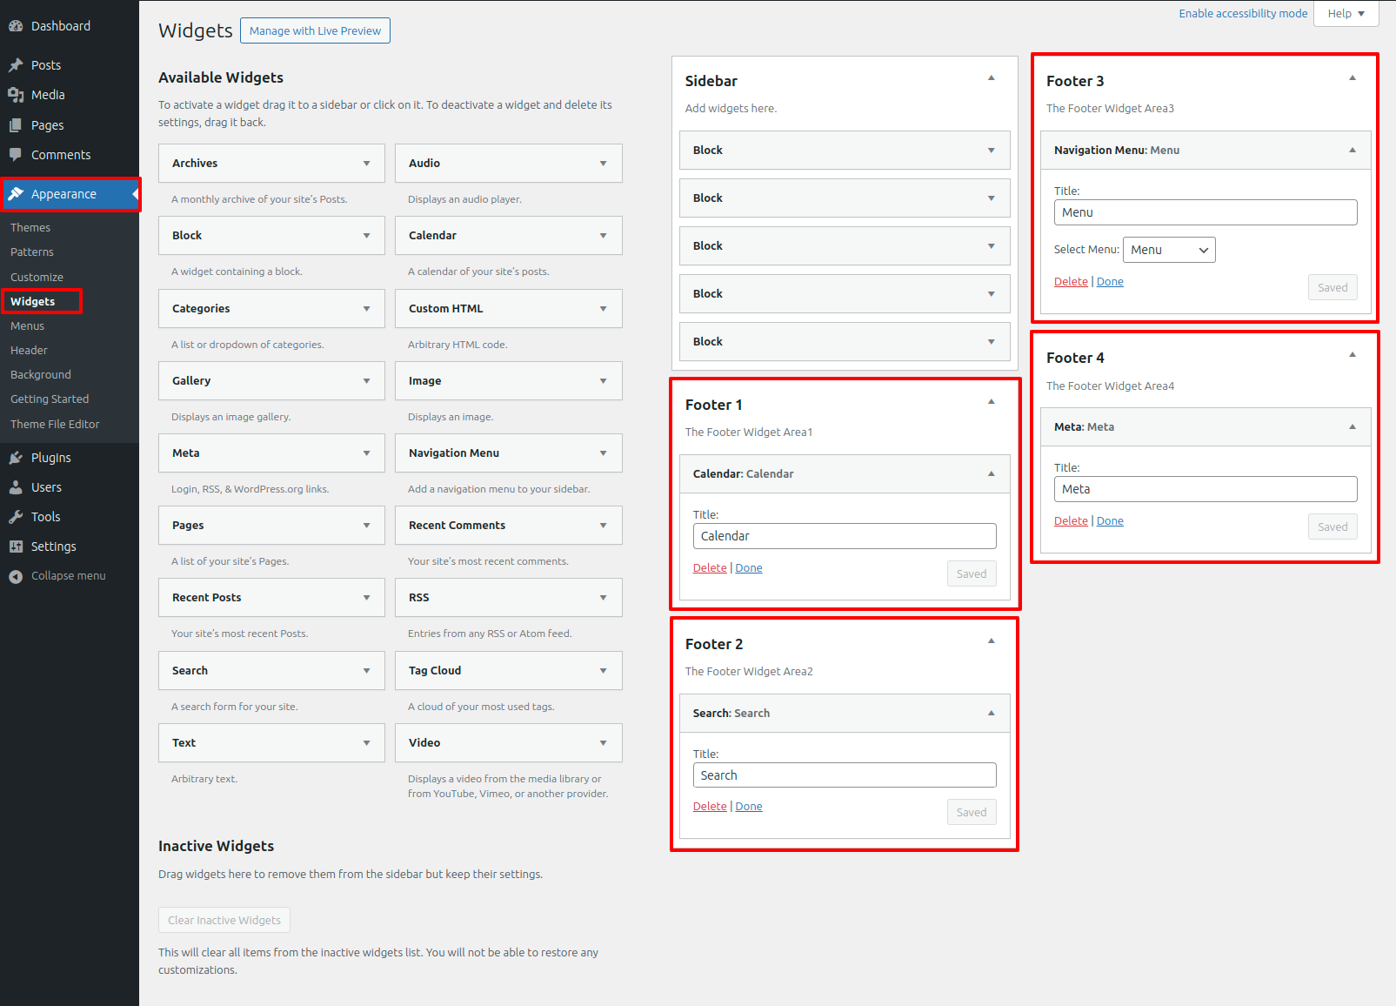Click Manage with Live Preview button
The height and width of the screenshot is (1006, 1396).
coord(315,31)
